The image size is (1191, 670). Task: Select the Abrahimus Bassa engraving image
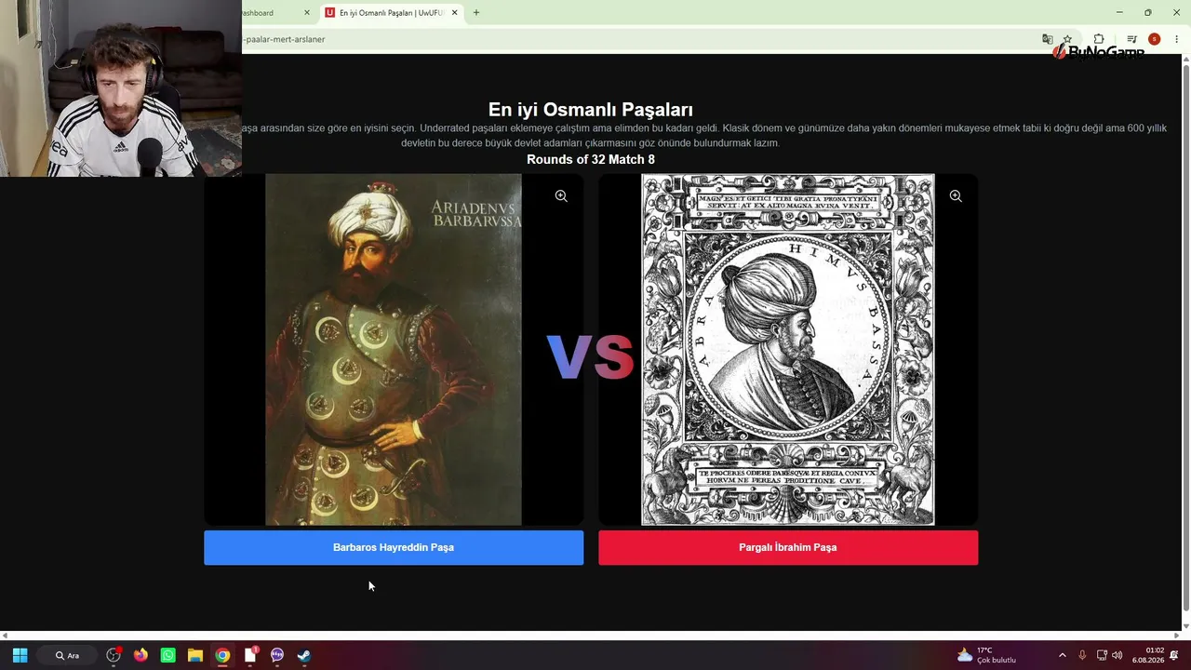pos(788,350)
